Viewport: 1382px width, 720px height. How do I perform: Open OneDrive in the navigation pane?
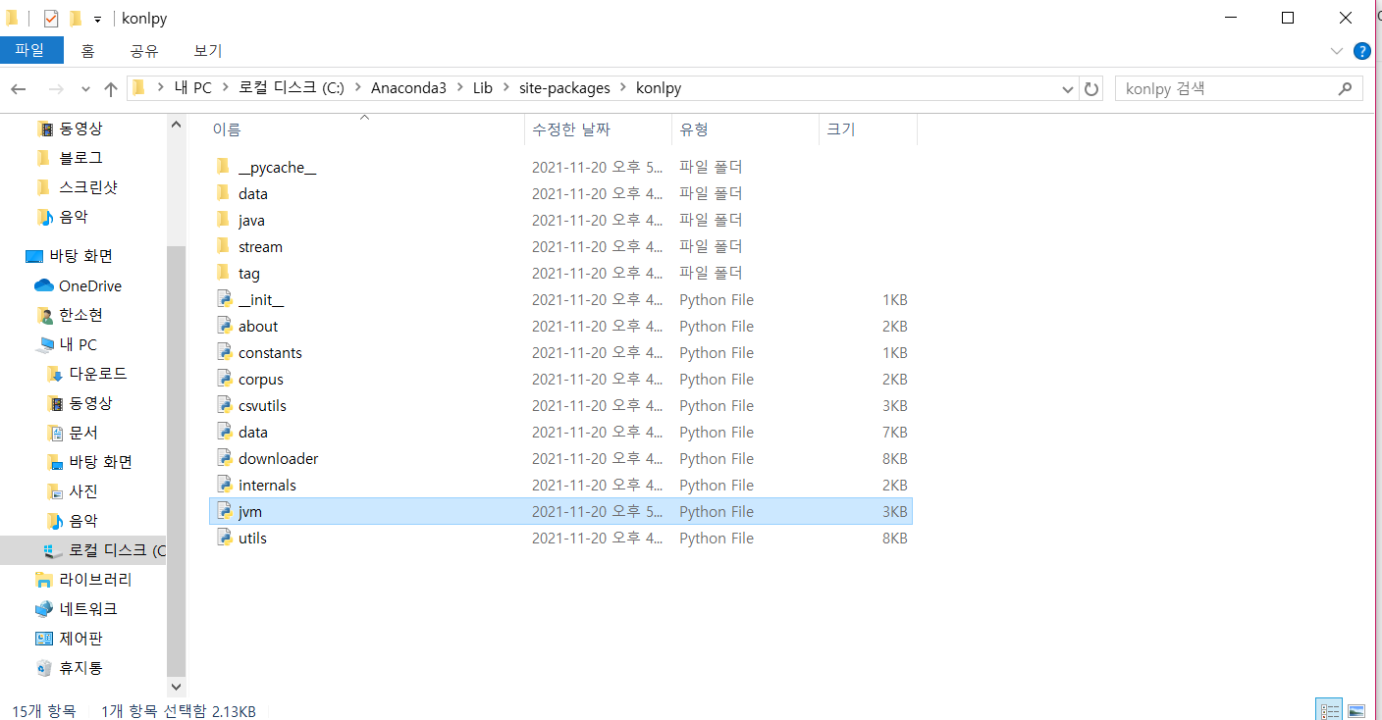pos(90,285)
